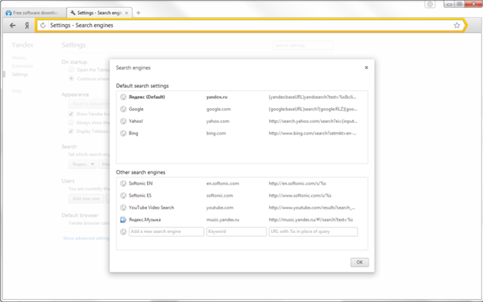Focus the Add a new search engine field
This screenshot has width=483, height=302.
(x=166, y=232)
